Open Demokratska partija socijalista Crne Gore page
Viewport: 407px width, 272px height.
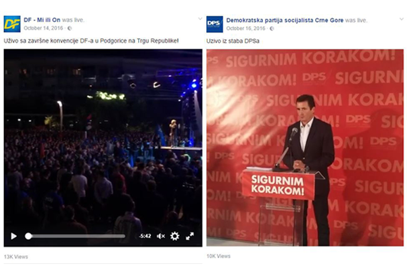[x=285, y=20]
